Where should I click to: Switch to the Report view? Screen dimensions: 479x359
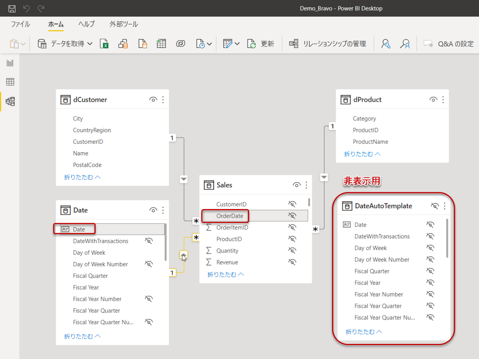point(10,63)
